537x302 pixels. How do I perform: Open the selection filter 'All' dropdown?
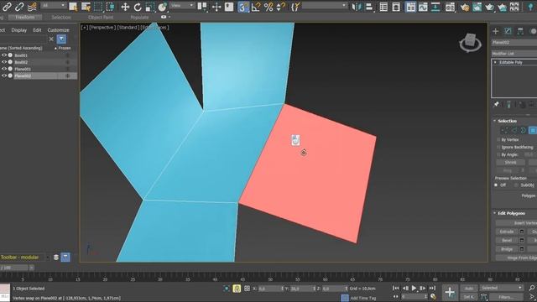tap(54, 6)
